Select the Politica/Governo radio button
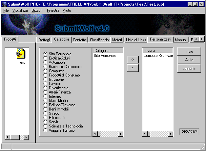206x151 pixels. (x=45, y=105)
